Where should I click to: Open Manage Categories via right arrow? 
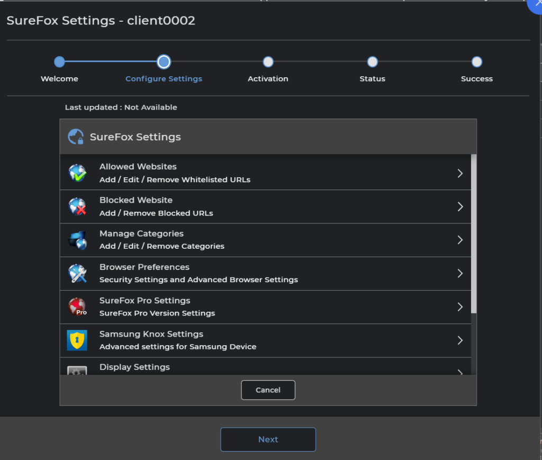[x=460, y=240]
